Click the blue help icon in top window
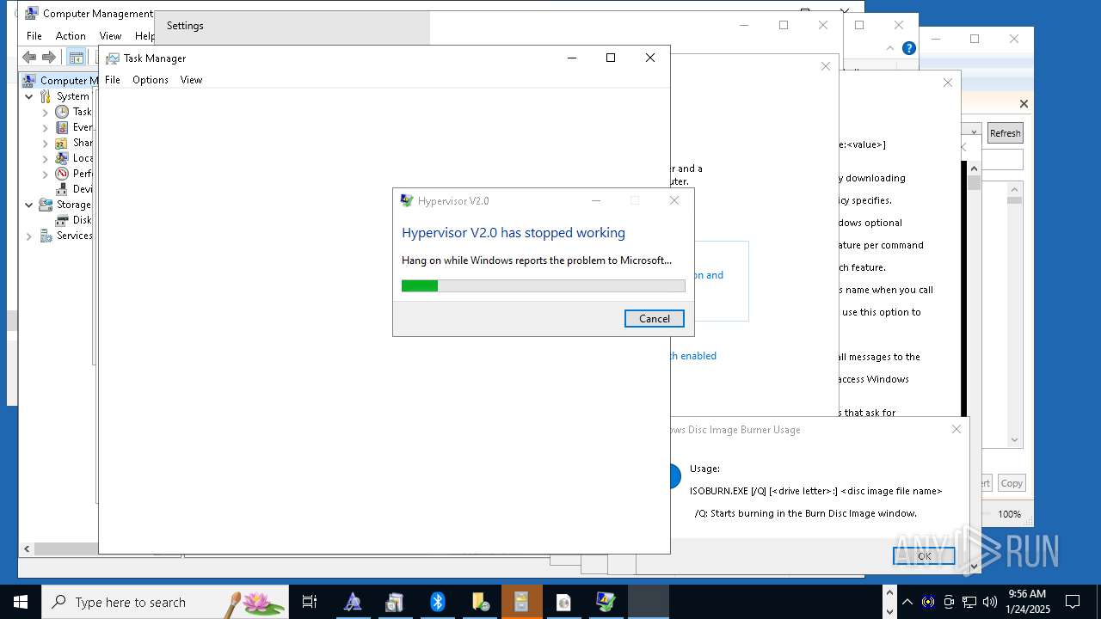1101x619 pixels. (908, 49)
